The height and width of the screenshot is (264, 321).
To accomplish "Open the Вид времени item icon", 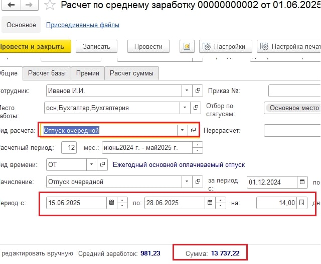I will (102, 164).
